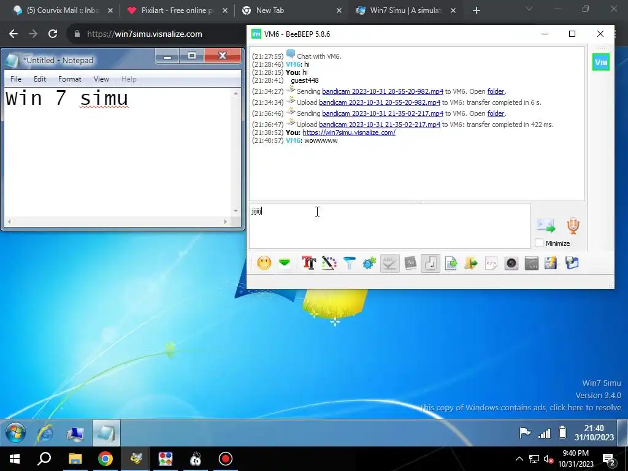Open Windows search magnifier

(x=44, y=459)
